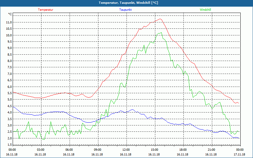This screenshot has width=253, height=158.
Task: Click the 5,0 y-axis value
Action: [x=9, y=100]
